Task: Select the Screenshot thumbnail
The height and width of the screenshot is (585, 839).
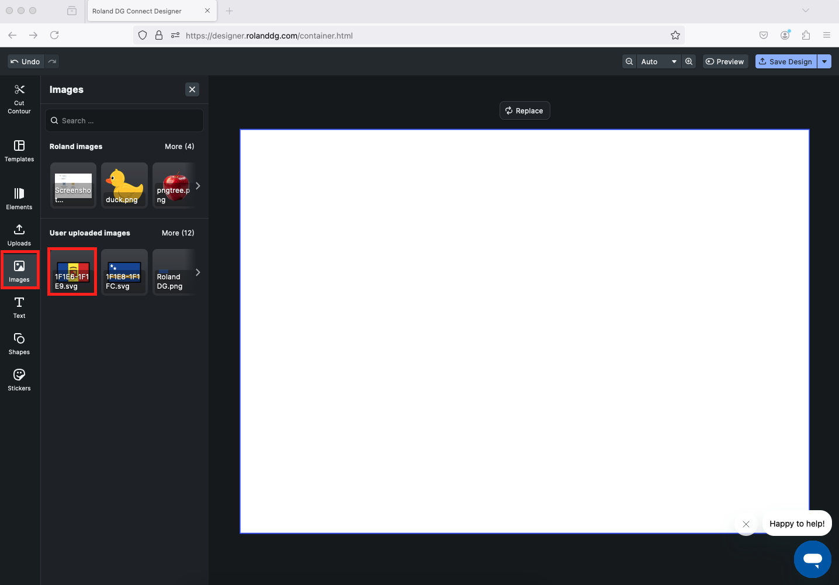Action: click(x=73, y=185)
